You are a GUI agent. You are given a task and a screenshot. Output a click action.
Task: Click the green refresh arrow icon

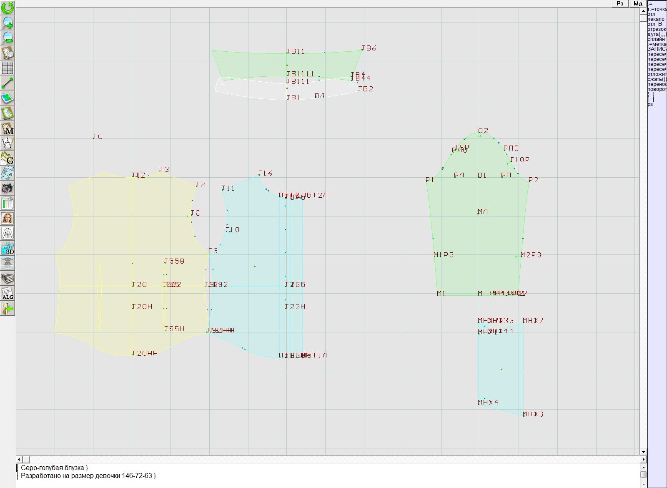(8, 7)
